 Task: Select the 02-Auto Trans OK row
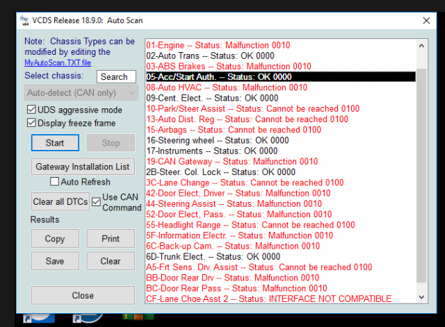281,56
